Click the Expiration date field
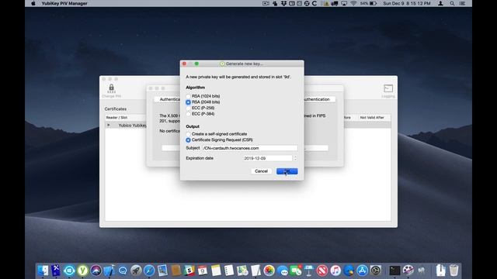The image size is (497, 279). pyautogui.click(x=267, y=158)
